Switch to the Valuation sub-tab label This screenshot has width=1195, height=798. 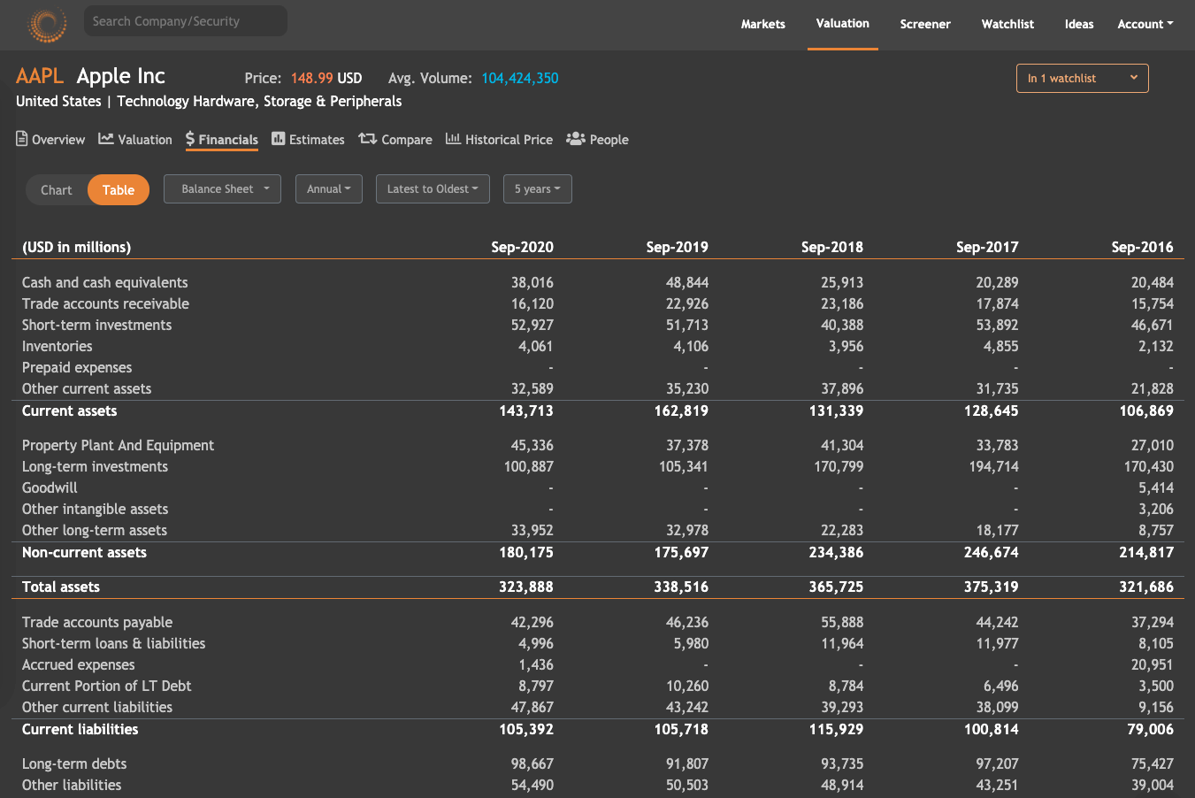pos(145,140)
